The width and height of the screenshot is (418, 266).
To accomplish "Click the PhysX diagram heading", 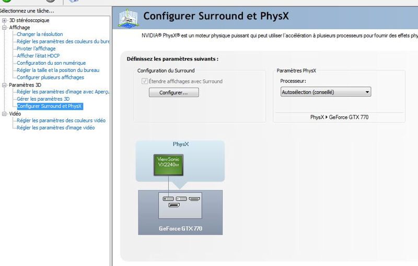I will 181,144.
